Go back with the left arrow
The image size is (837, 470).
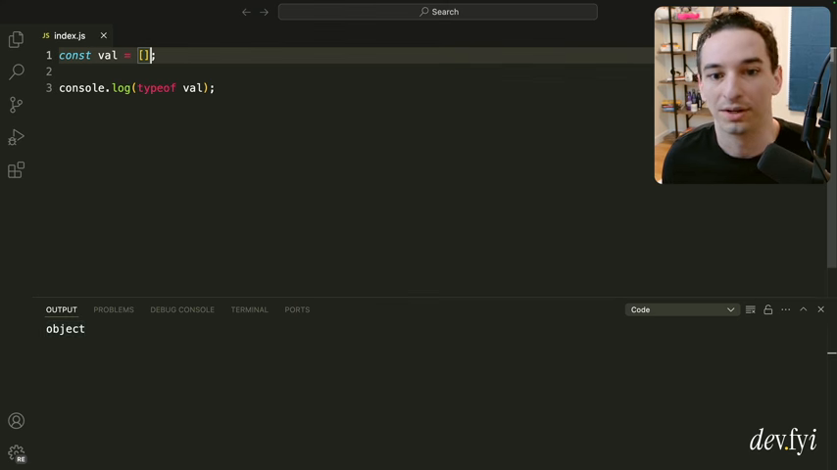point(246,12)
